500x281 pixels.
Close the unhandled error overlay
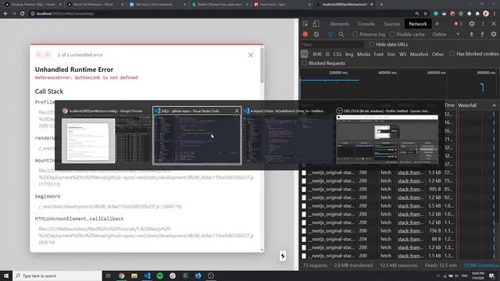251,55
